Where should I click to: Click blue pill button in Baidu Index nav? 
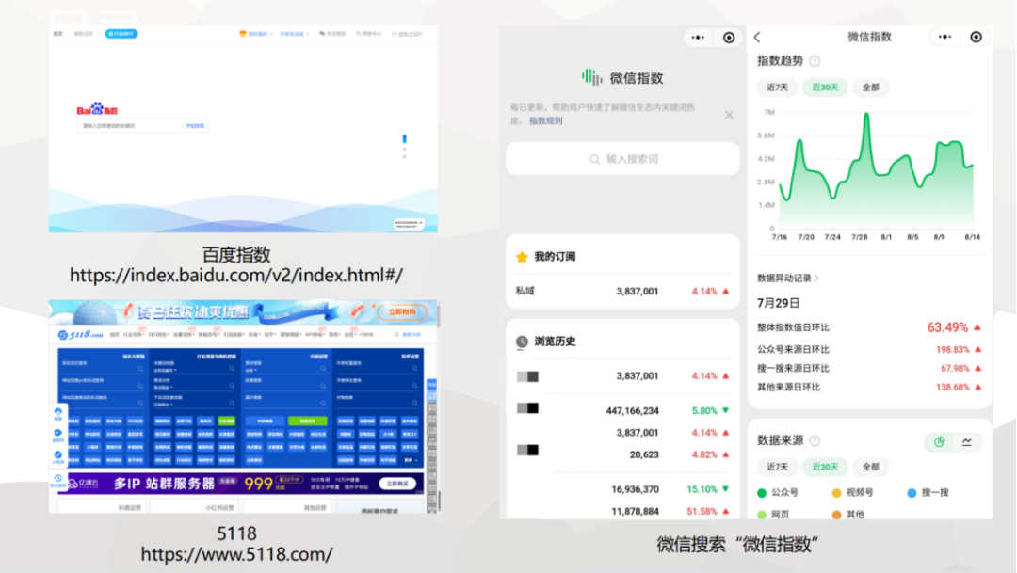[x=121, y=34]
